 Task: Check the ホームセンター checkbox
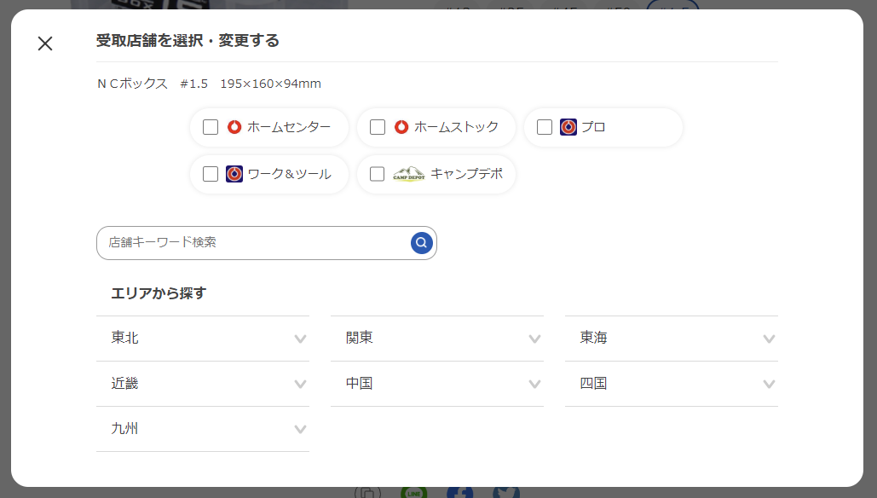coord(211,127)
